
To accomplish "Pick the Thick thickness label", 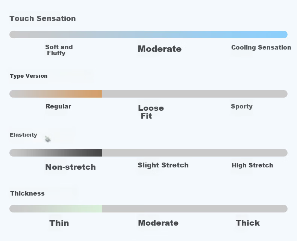I will (x=248, y=223).
